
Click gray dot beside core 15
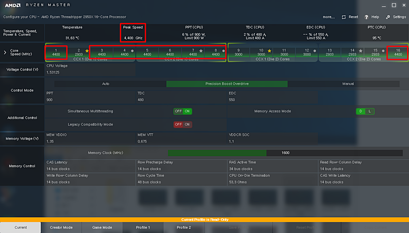point(383,51)
